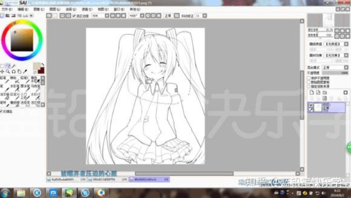Select the rectangular selection tool
Screen dimensions: 351x198
2,66
